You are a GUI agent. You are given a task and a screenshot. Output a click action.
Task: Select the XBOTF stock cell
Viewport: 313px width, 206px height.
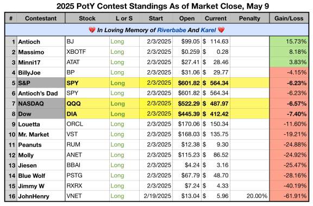[x=87, y=52]
